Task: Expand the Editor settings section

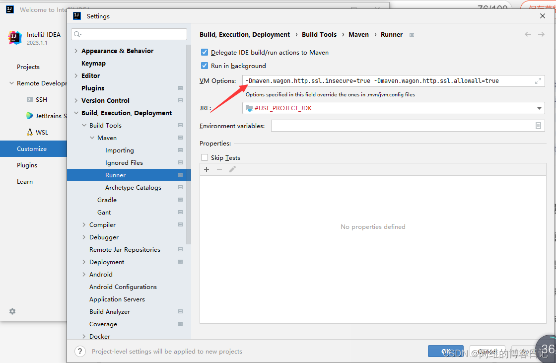Action: [x=76, y=75]
